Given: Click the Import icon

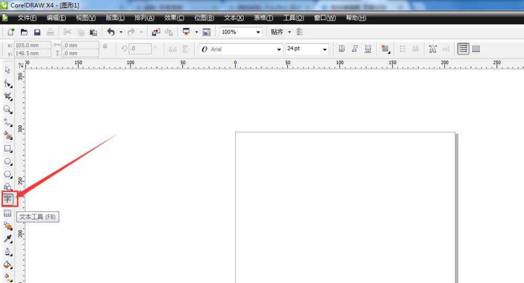Looking at the screenshot, I should (156, 32).
